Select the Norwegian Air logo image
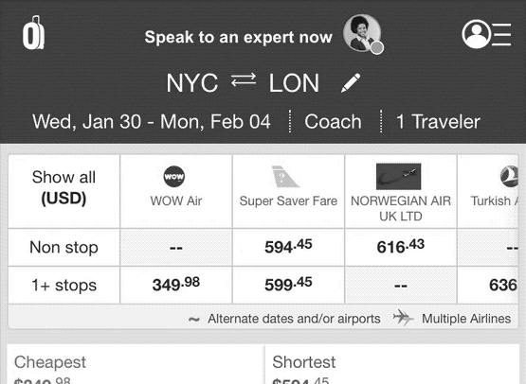The height and width of the screenshot is (384, 526). [398, 177]
